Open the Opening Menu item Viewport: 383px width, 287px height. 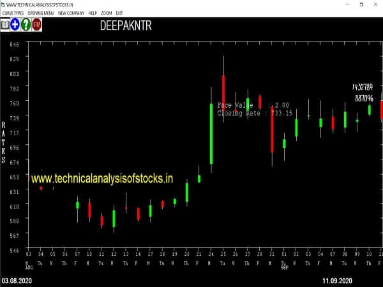41,13
